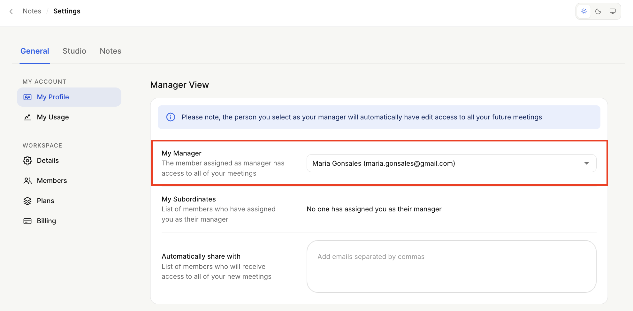Click 'No one has assigned you as their manager'

point(374,209)
